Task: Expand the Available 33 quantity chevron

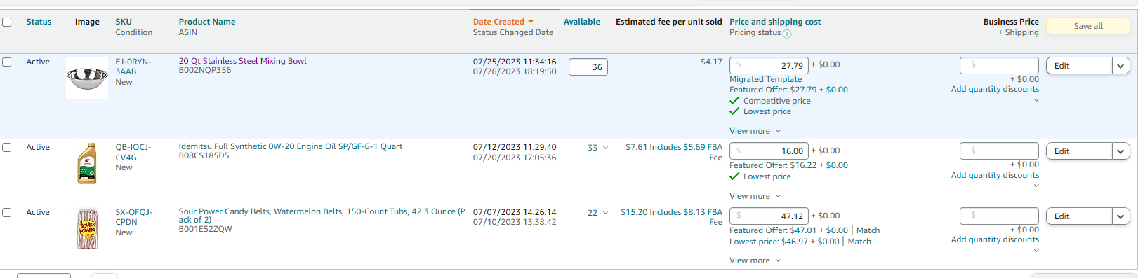Action: click(606, 148)
